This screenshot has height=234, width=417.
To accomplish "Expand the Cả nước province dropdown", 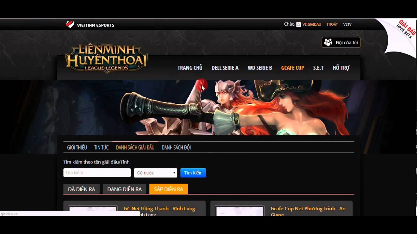I will click(x=156, y=173).
